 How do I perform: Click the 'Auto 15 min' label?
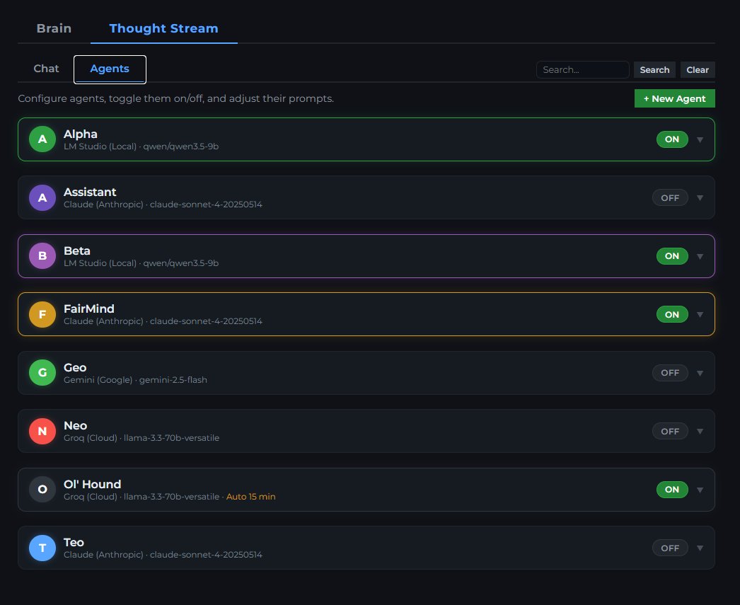click(250, 497)
